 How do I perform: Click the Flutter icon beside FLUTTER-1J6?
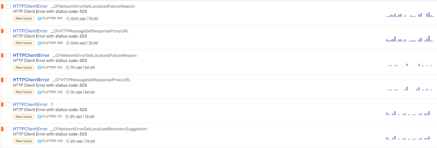39,67
